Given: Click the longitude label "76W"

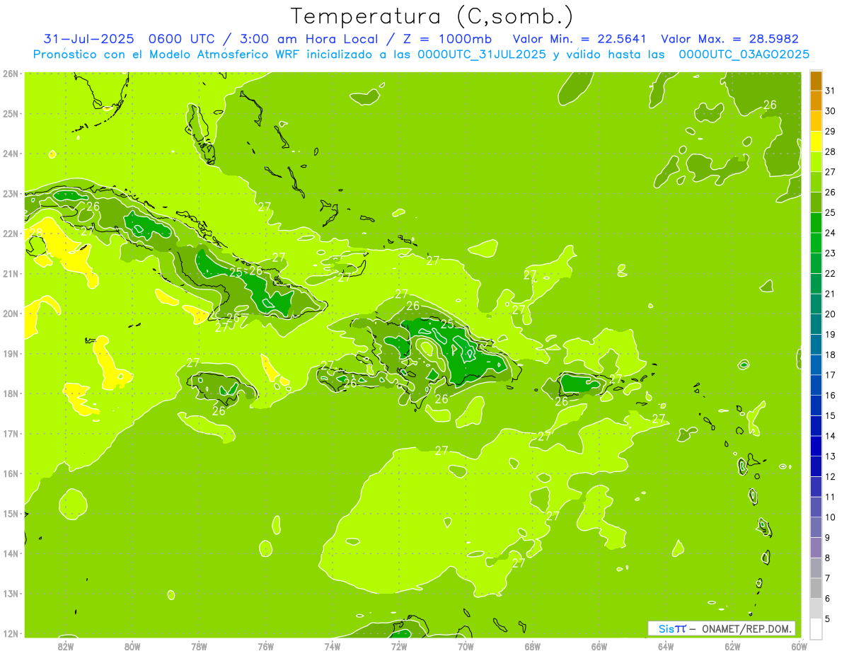Looking at the screenshot, I should [x=266, y=646].
